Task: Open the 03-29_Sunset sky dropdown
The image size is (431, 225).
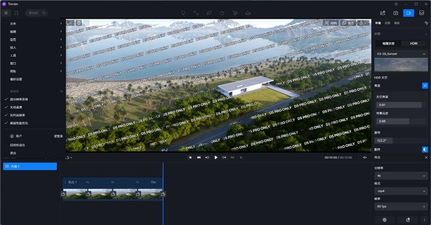Action: point(401,54)
